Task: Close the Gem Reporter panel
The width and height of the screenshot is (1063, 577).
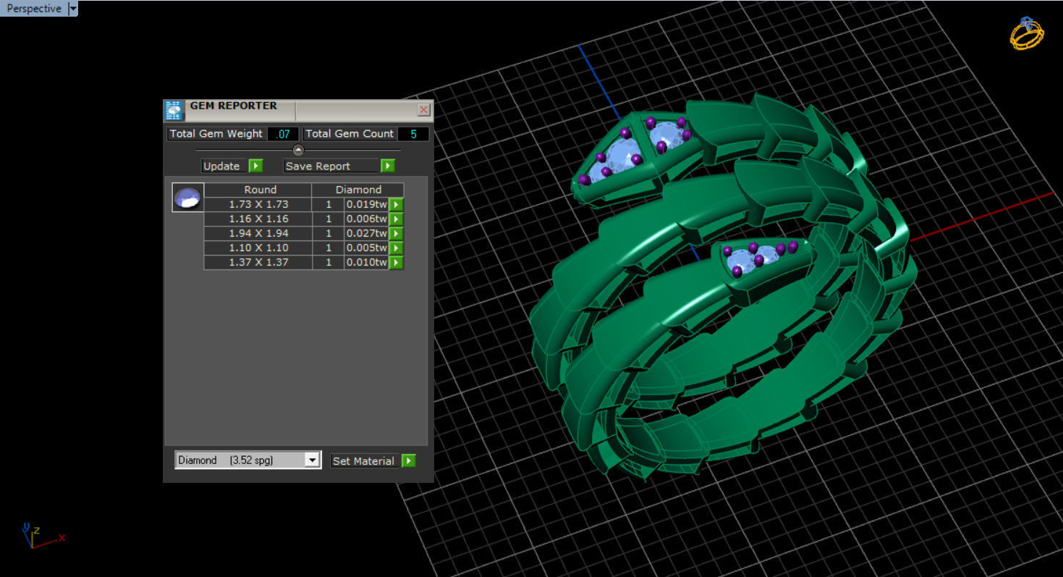Action: pos(424,109)
